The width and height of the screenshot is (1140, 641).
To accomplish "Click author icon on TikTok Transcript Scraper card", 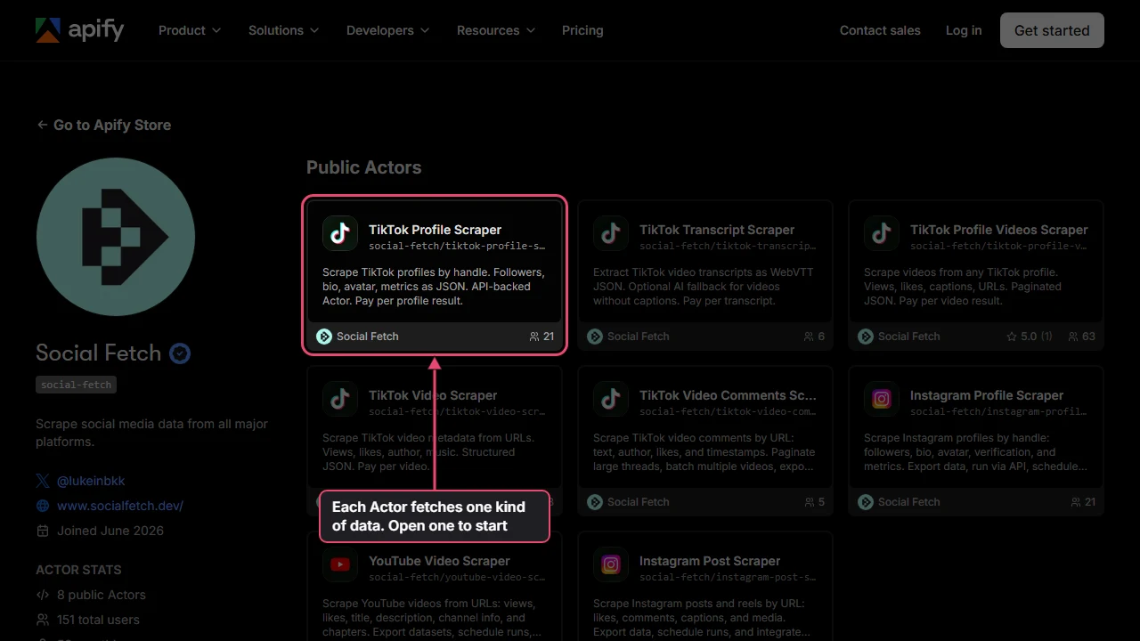I will tap(595, 337).
